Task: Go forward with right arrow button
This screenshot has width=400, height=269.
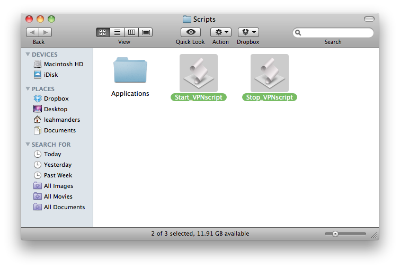Action: pos(46,32)
